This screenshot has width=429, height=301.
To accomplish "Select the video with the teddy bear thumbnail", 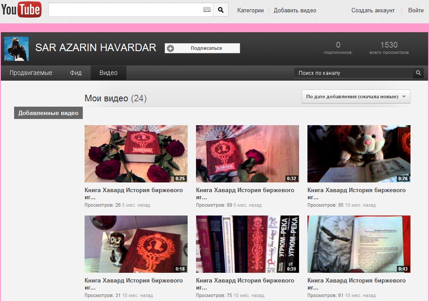I will click(359, 153).
